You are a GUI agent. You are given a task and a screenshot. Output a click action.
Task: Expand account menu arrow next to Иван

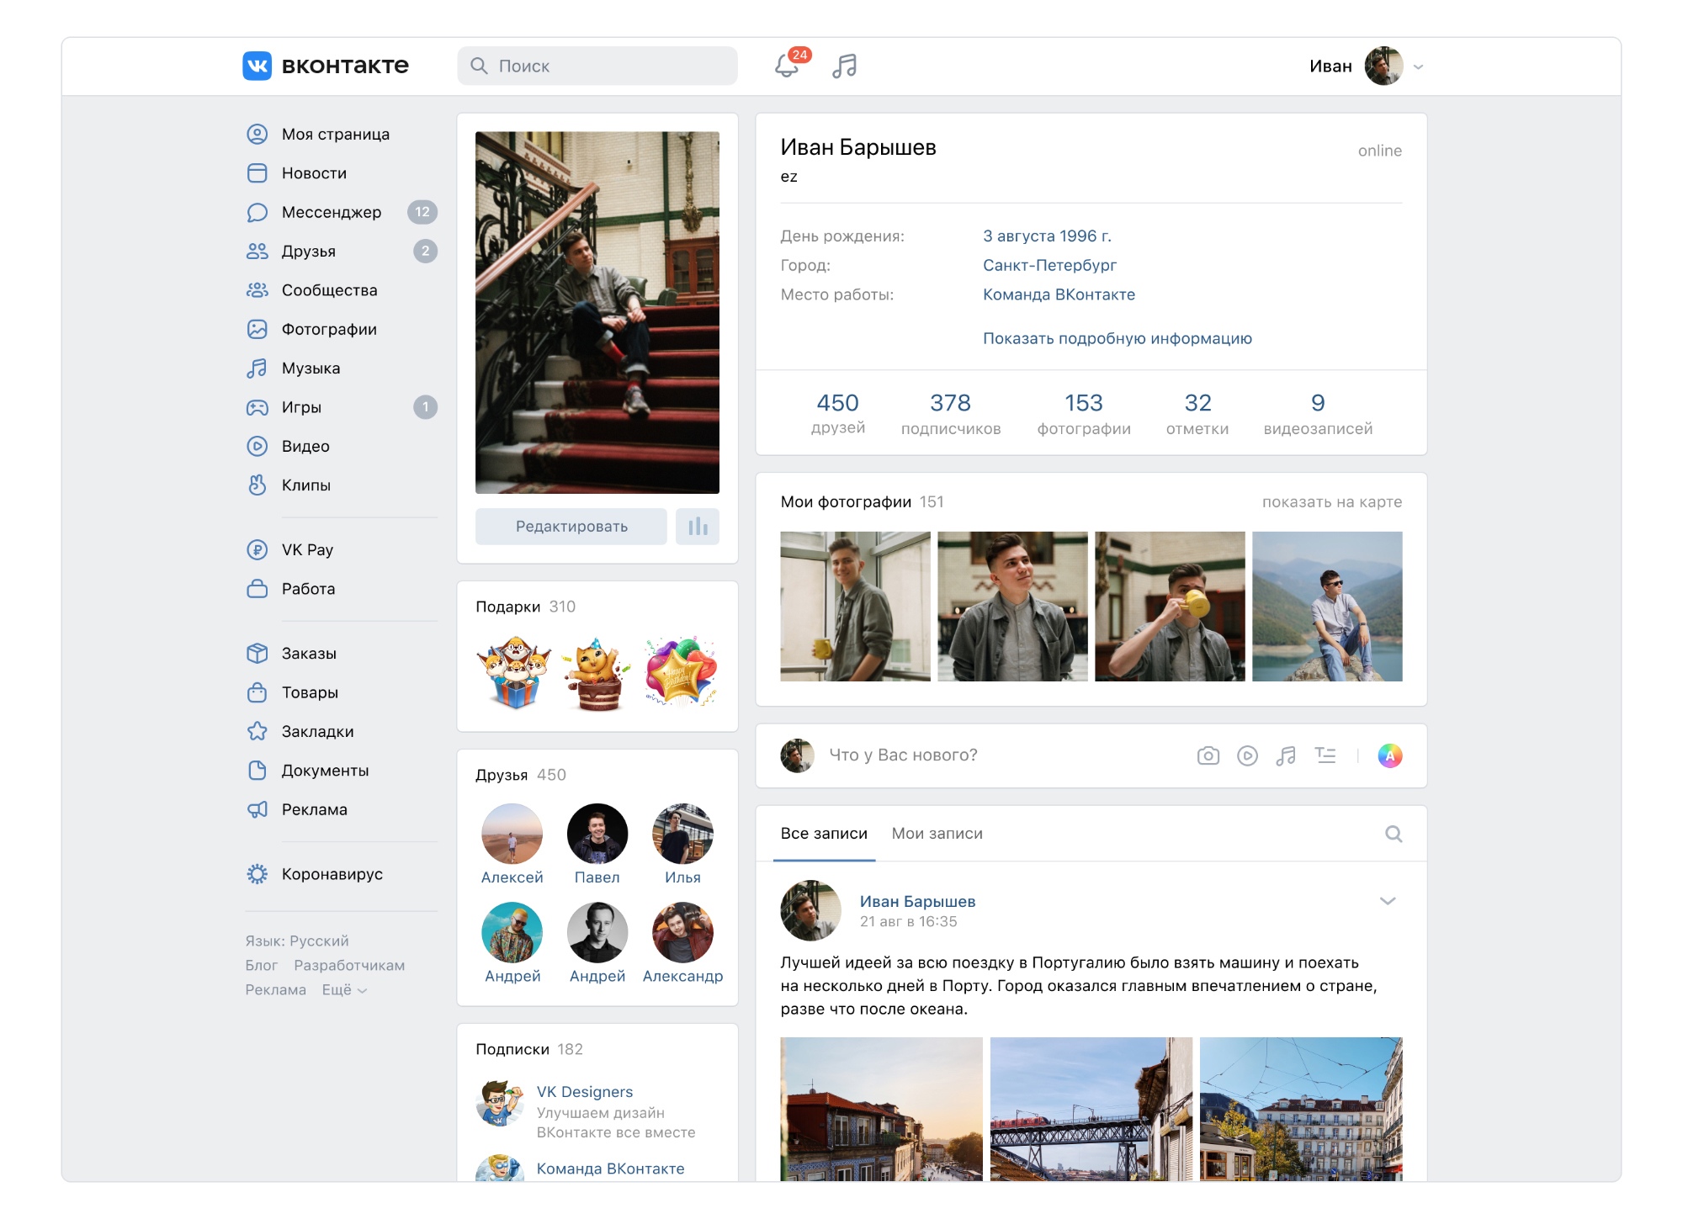click(x=1419, y=66)
